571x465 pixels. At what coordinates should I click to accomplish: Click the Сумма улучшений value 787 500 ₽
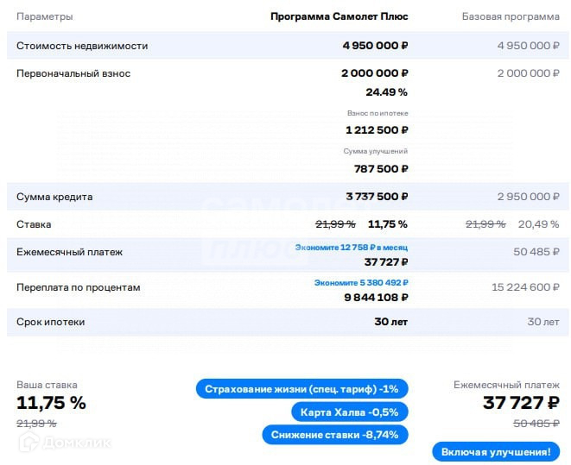coord(377,168)
